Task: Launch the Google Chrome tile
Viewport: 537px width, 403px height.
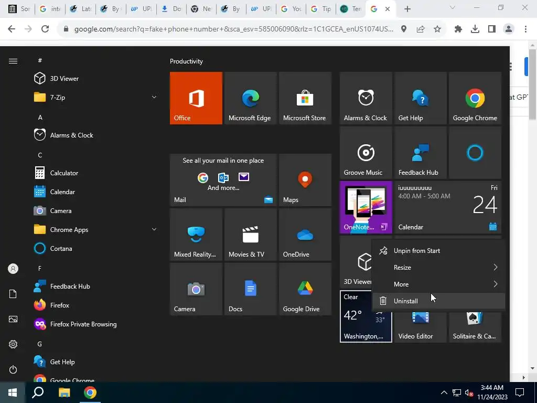Action: (475, 98)
